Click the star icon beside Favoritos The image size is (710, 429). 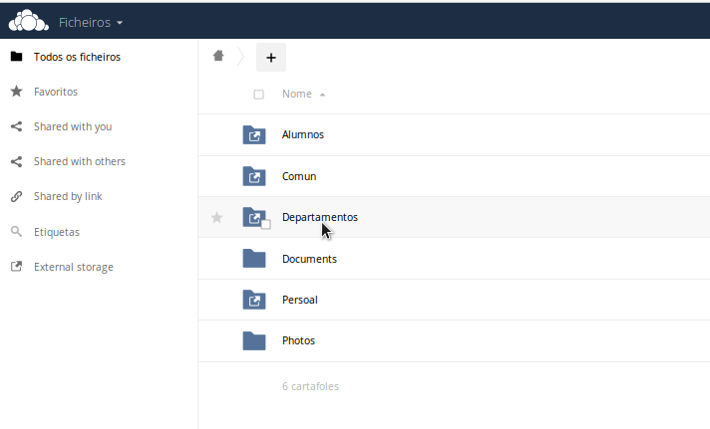[x=16, y=91]
